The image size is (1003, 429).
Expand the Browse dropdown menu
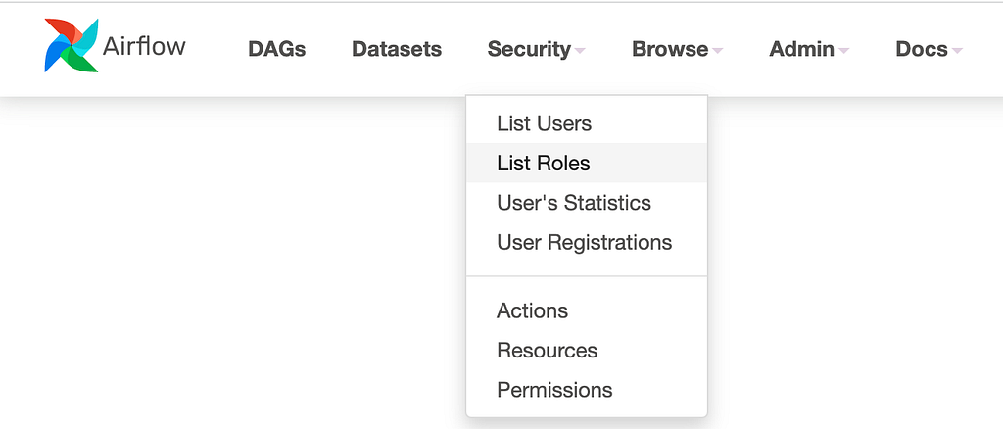[677, 49]
